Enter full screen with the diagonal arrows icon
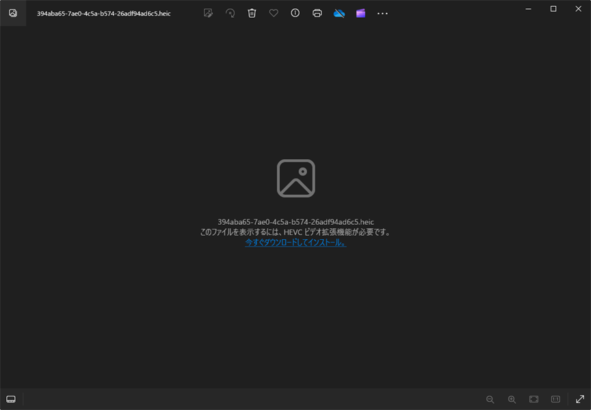591x410 pixels. coord(579,399)
